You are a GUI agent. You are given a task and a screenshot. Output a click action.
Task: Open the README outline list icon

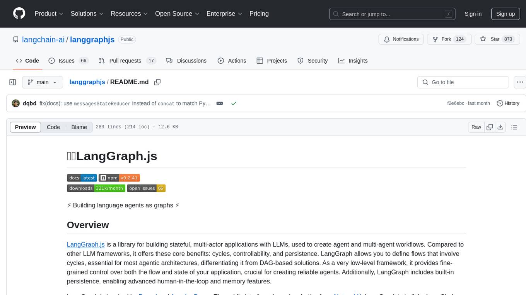[x=514, y=127]
